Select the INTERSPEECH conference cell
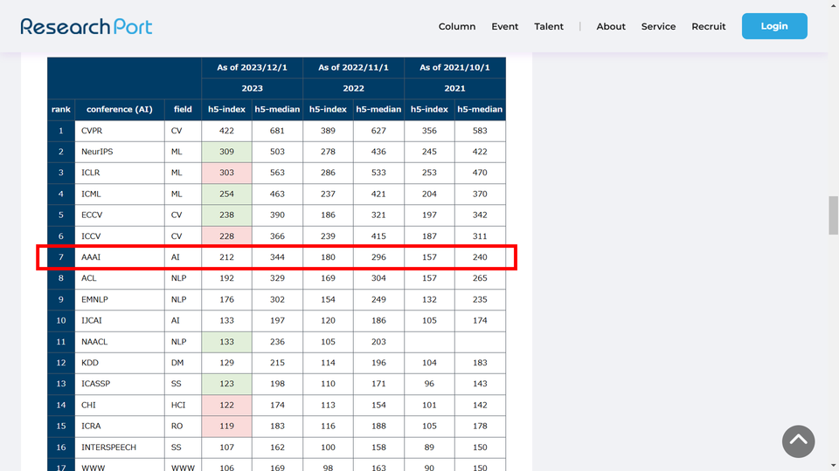839x471 pixels. [110, 447]
